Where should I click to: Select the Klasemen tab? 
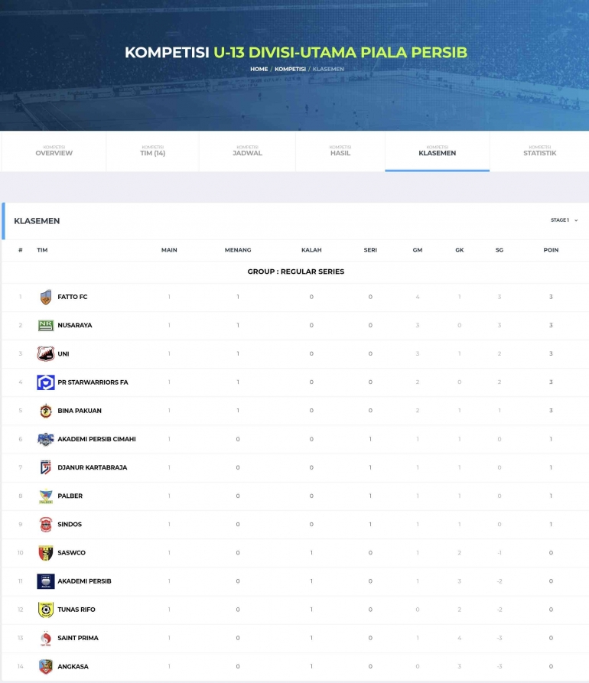[437, 151]
